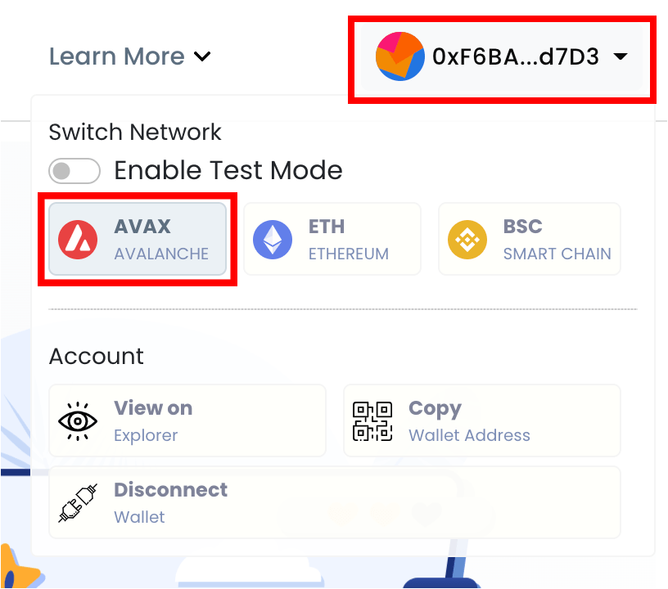Click the Ethereum diamond logo icon
This screenshot has width=668, height=589.
273,240
